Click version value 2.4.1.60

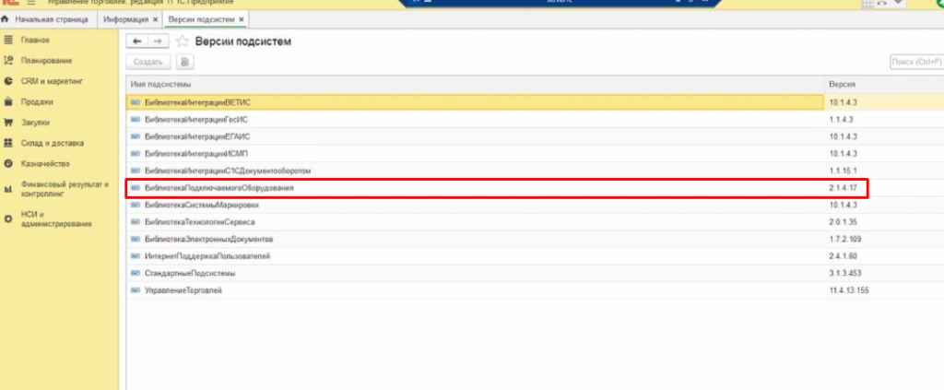[843, 256]
